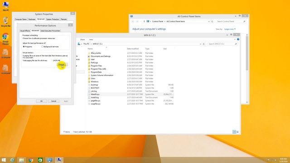Go up one level in Control Panel

pyautogui.click(x=144, y=21)
